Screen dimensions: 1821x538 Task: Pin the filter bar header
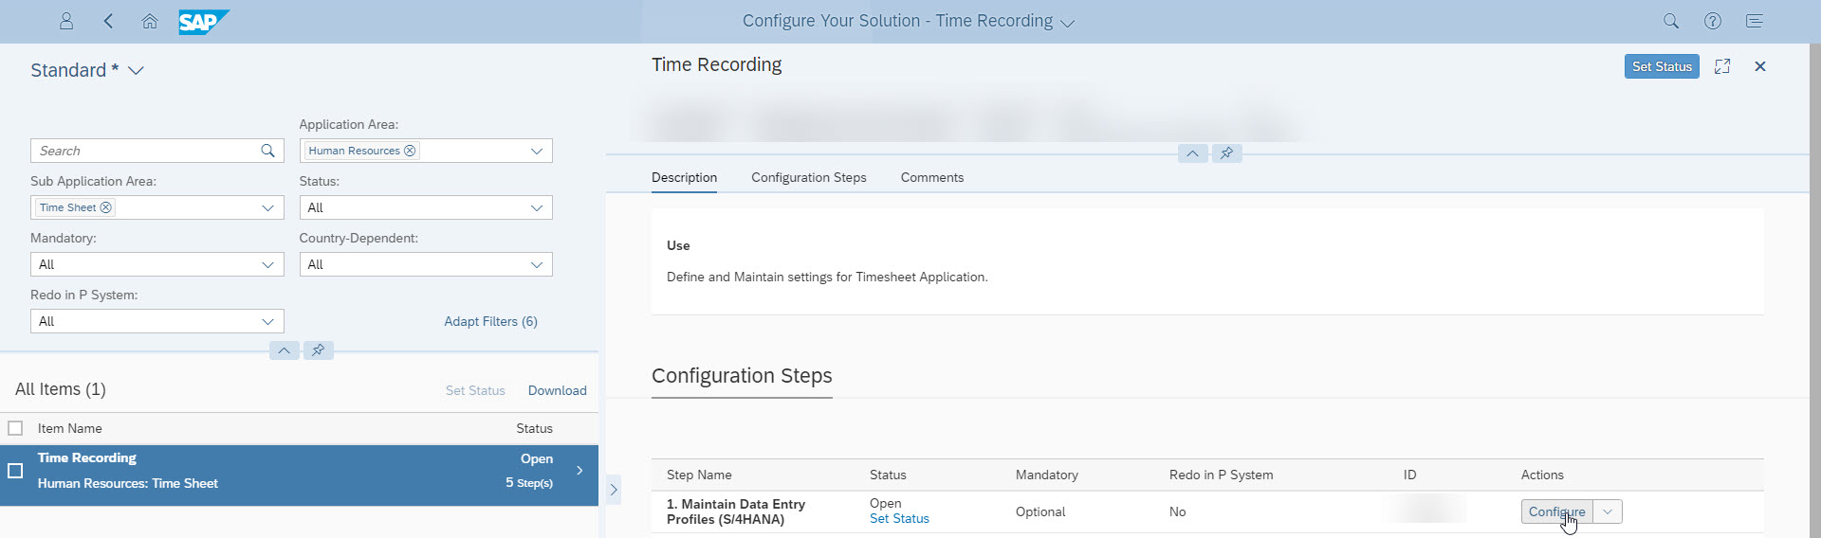point(319,350)
